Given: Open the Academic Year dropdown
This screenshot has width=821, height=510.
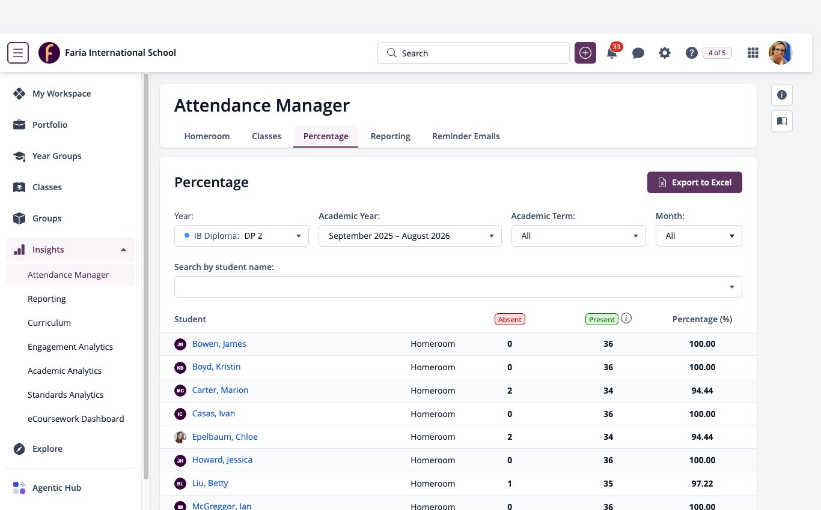Looking at the screenshot, I should pyautogui.click(x=410, y=236).
